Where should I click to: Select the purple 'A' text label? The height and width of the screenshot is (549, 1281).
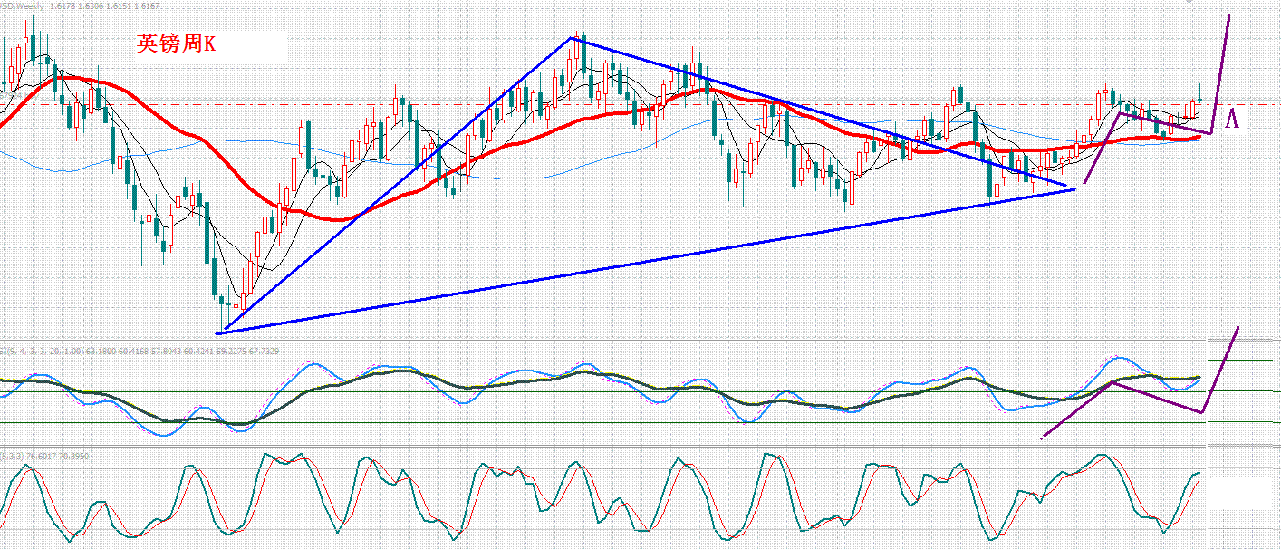(x=1231, y=119)
